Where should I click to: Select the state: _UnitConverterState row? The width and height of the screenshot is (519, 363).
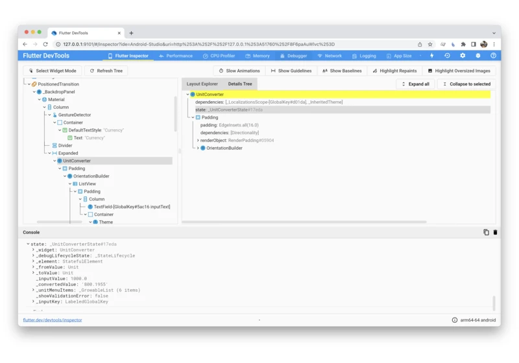click(343, 110)
